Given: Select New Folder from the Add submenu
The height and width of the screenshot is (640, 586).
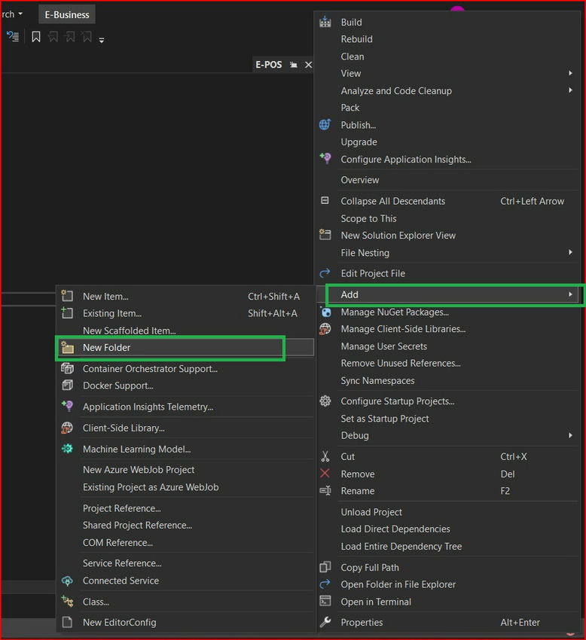Looking at the screenshot, I should (x=106, y=348).
